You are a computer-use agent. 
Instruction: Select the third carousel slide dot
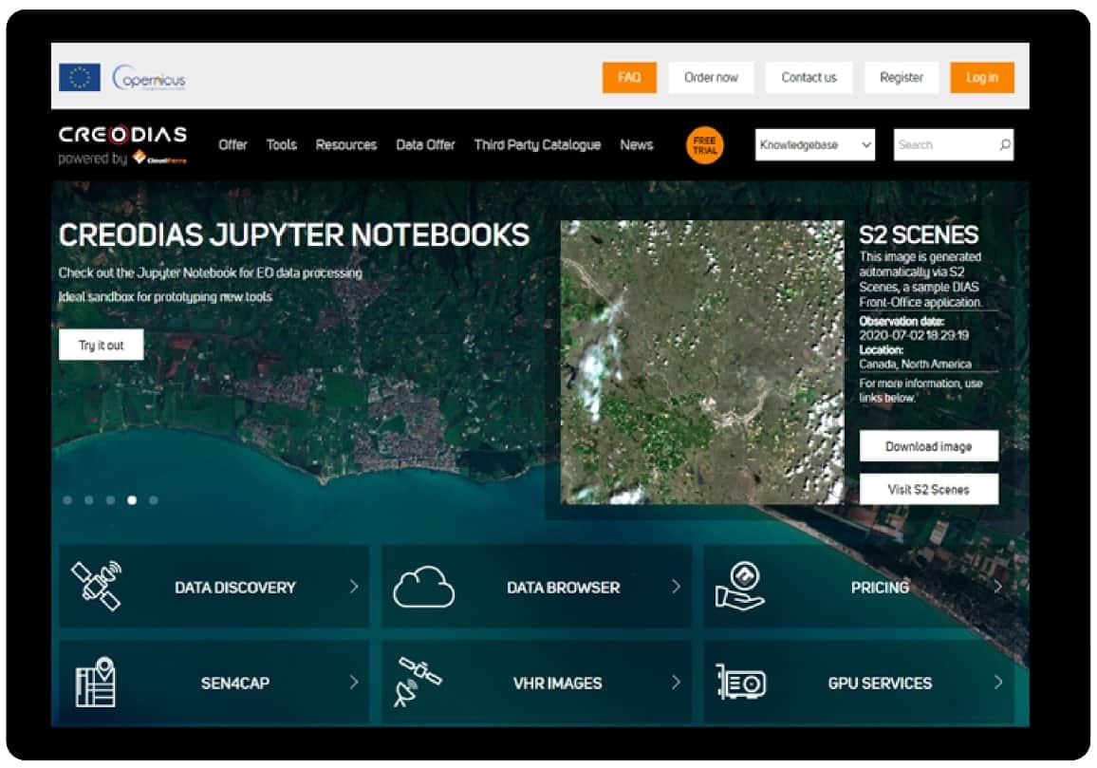click(x=110, y=500)
